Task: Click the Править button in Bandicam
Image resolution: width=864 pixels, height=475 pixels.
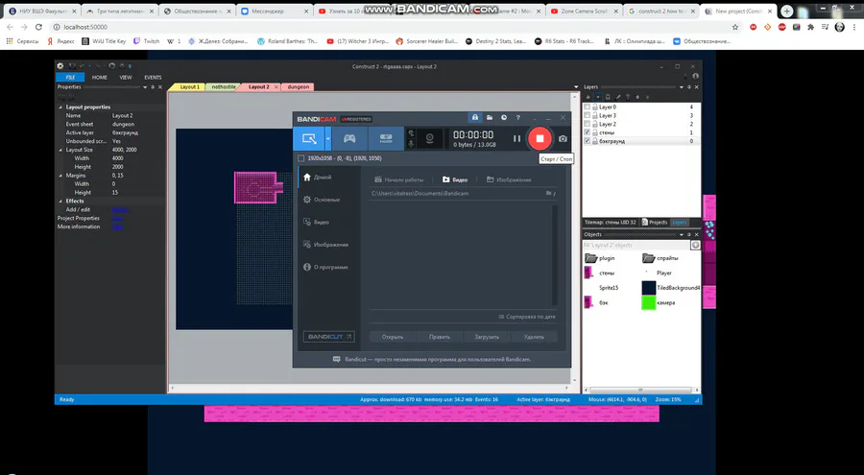Action: [440, 337]
